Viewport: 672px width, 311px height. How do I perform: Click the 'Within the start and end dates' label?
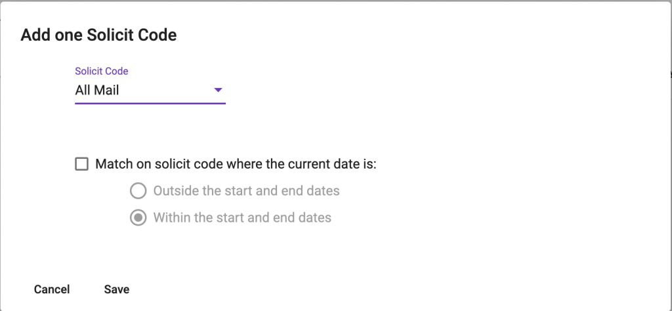click(242, 218)
